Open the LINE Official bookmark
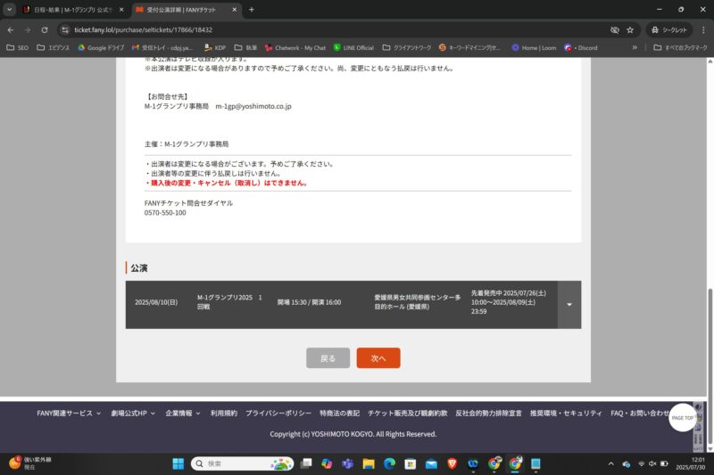 click(353, 48)
